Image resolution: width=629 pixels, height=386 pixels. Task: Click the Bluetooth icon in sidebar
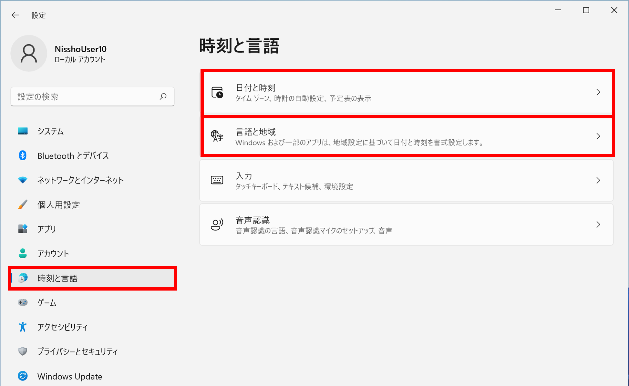23,156
